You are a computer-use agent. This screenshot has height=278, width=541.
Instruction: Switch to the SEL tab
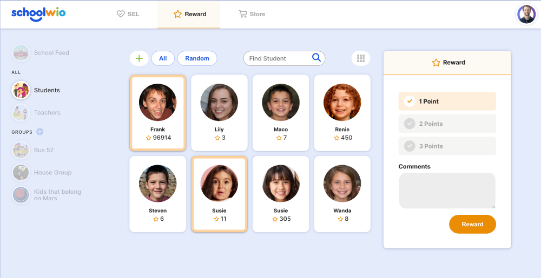point(128,14)
